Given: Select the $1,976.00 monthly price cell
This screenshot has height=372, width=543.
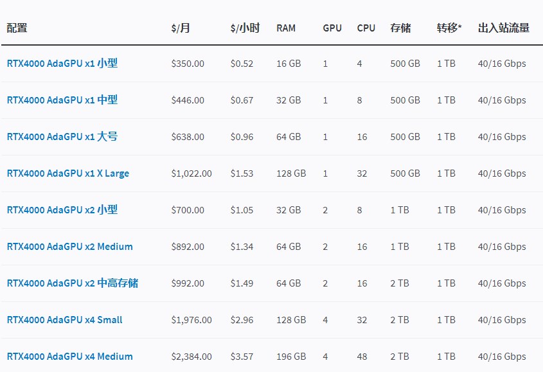Looking at the screenshot, I should pyautogui.click(x=191, y=320).
